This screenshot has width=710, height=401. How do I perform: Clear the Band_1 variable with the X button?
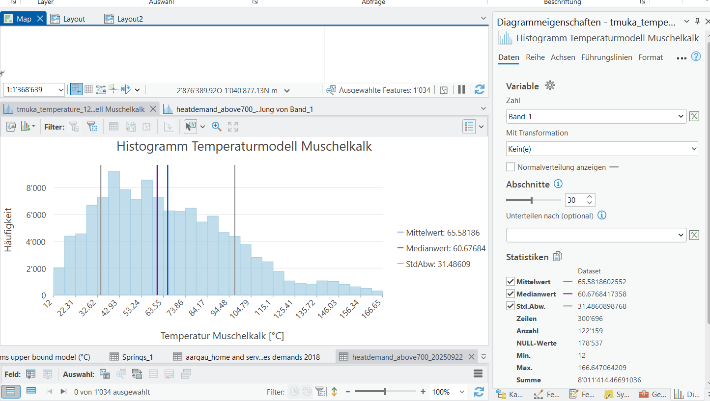click(694, 116)
